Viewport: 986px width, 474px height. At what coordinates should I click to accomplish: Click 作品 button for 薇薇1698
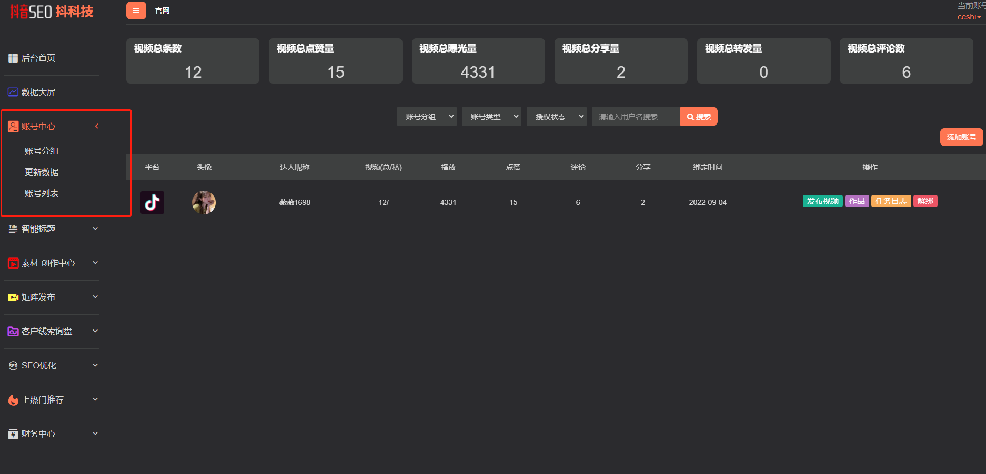click(857, 201)
